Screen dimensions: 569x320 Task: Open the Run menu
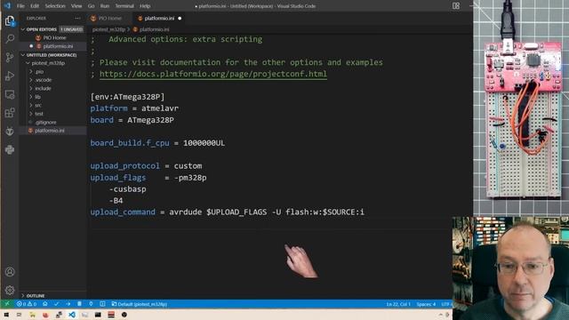point(105,6)
